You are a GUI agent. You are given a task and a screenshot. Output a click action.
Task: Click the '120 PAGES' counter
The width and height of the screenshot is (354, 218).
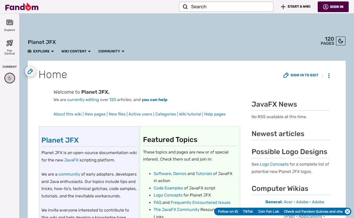point(327,41)
